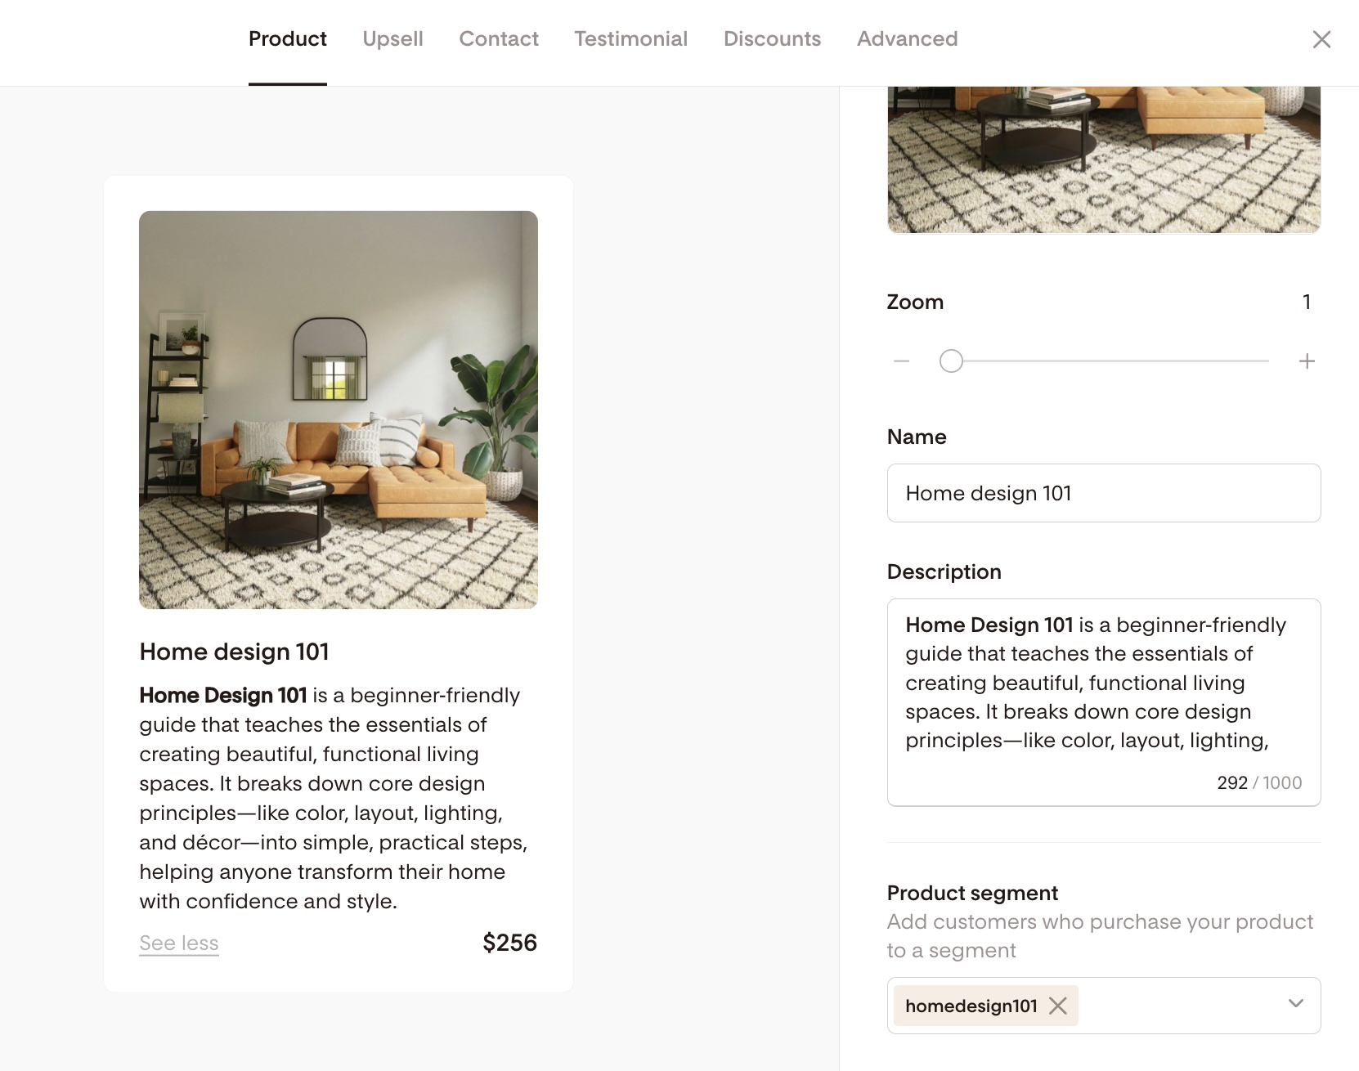Image resolution: width=1359 pixels, height=1071 pixels.
Task: Click the homedesign101 segment tag
Action: (x=971, y=1006)
